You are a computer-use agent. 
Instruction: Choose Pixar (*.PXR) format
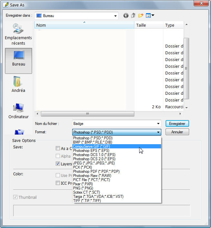coord(117,184)
